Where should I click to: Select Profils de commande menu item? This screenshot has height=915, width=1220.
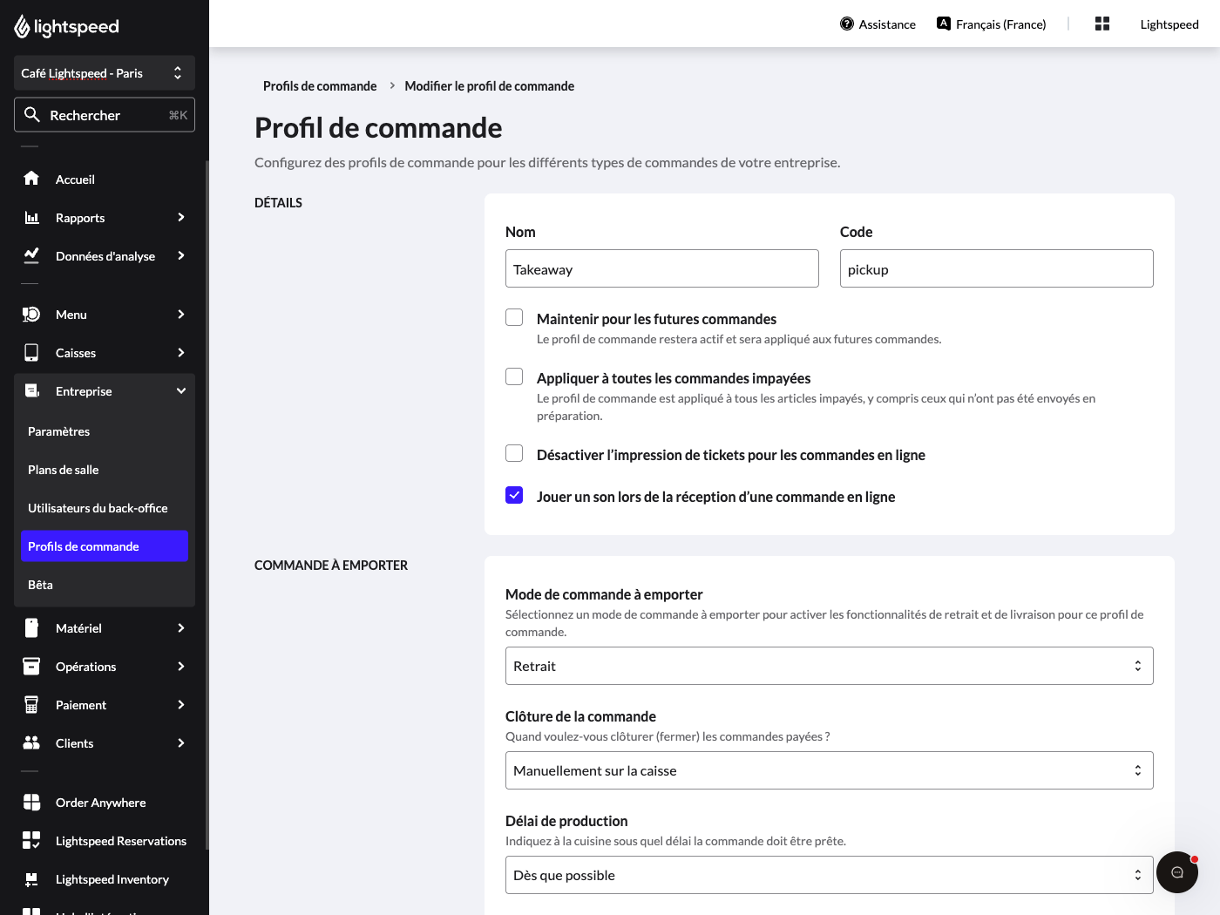pyautogui.click(x=105, y=546)
